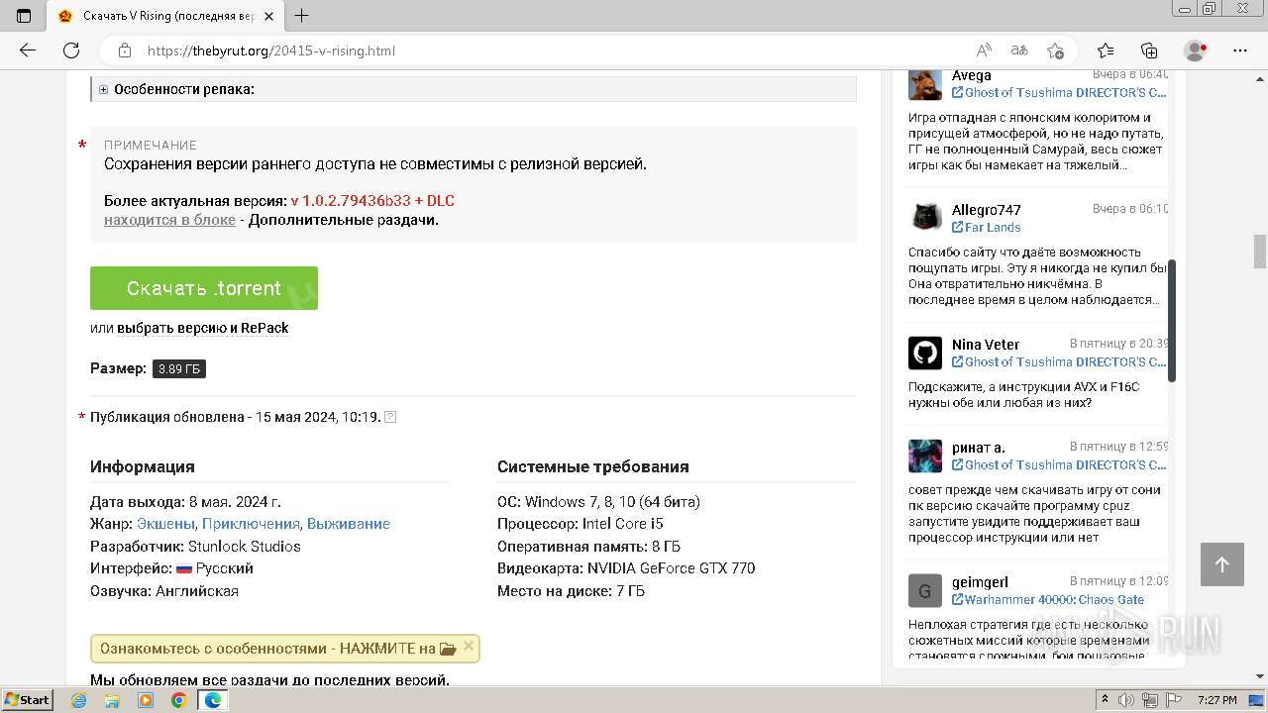1268x713 pixels.
Task: Open Nina Veter's user avatar
Action: tap(925, 353)
